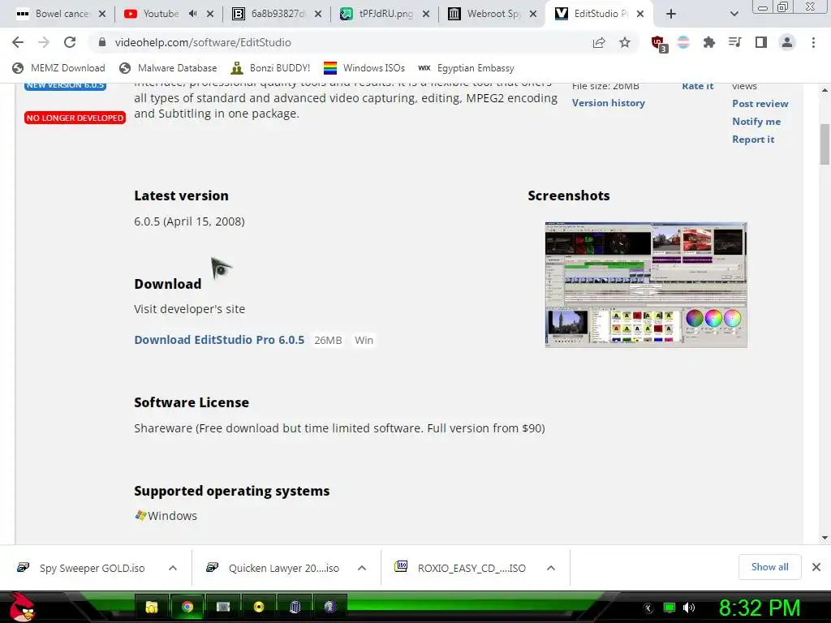Click the Notify me link
Viewport: 831px width, 623px height.
click(x=756, y=122)
